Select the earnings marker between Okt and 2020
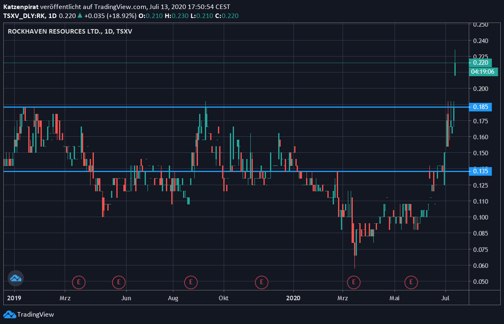Viewport: 504px width, 324px height. 261,282
